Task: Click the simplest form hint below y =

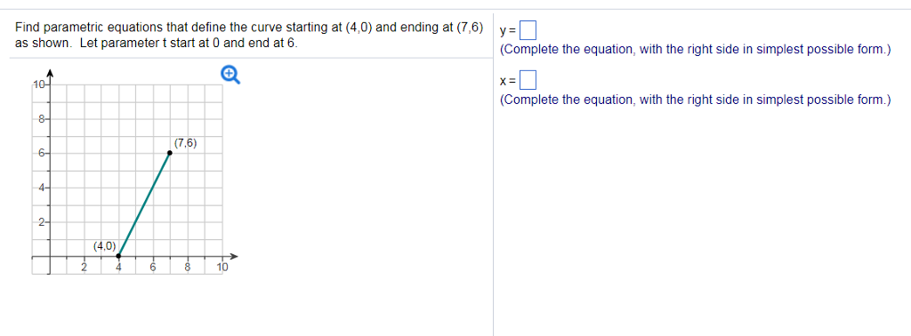Action: [x=695, y=50]
